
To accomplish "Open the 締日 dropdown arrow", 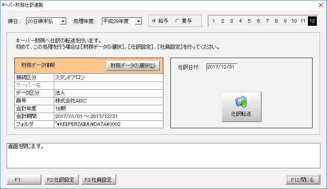I will [x=63, y=21].
